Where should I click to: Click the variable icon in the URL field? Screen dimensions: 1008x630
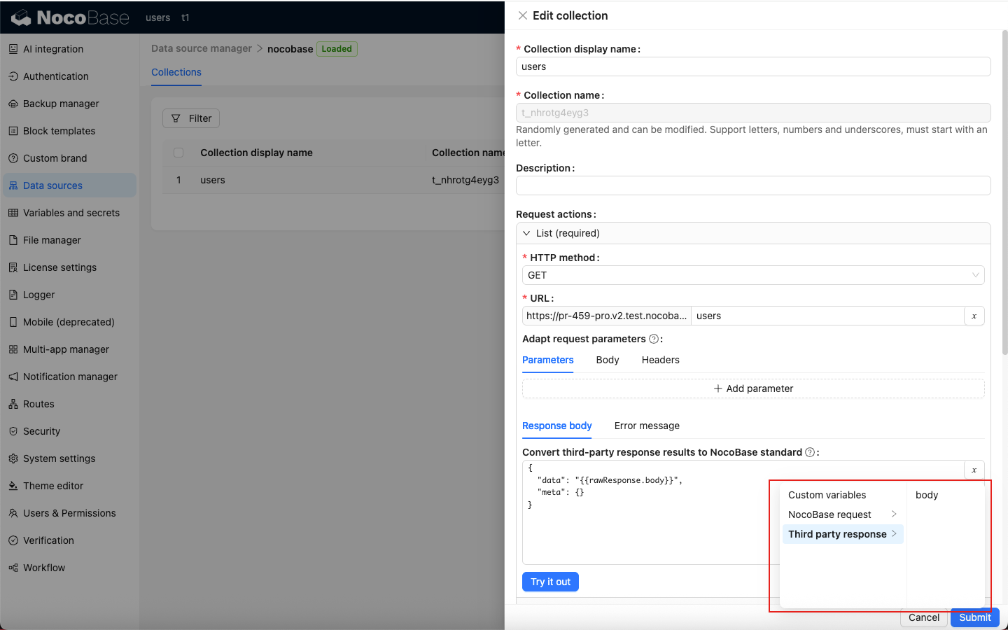(974, 316)
